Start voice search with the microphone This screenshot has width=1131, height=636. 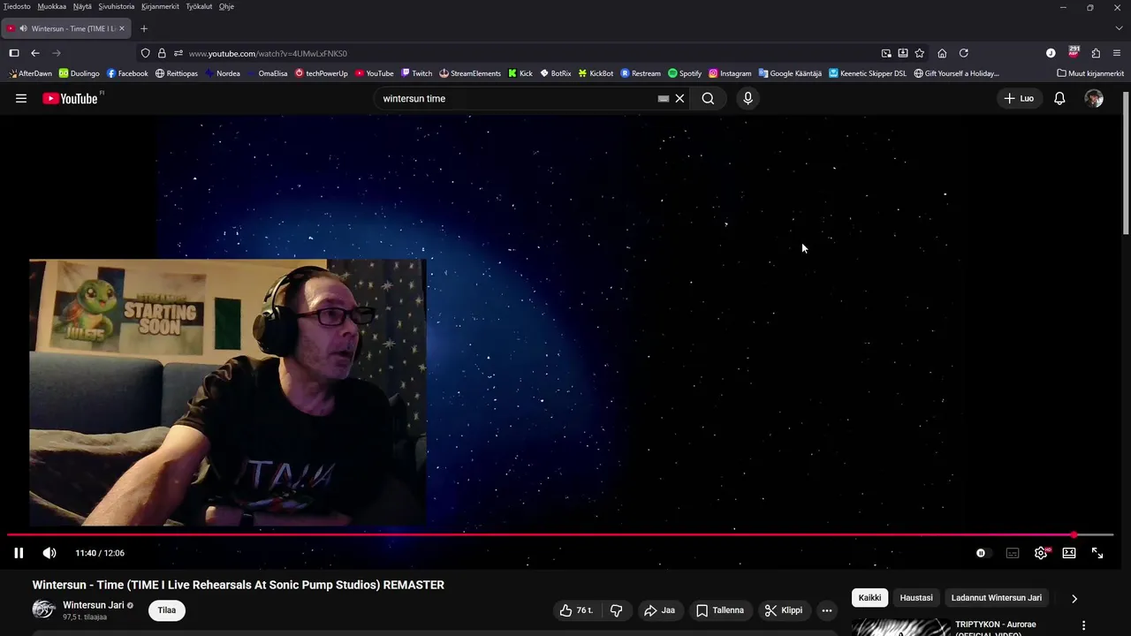(748, 98)
